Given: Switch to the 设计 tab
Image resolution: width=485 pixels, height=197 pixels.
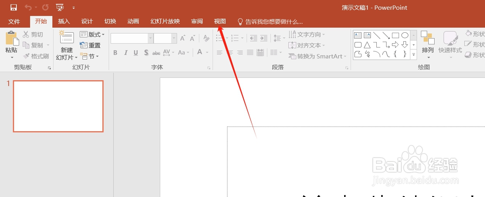Looking at the screenshot, I should (x=87, y=21).
